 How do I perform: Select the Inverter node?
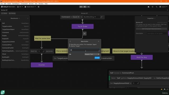[42, 65]
